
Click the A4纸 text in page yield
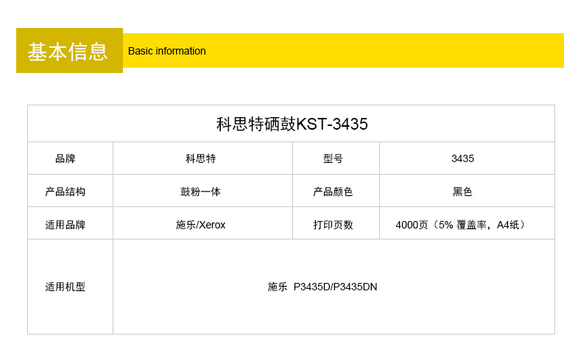[510, 225]
